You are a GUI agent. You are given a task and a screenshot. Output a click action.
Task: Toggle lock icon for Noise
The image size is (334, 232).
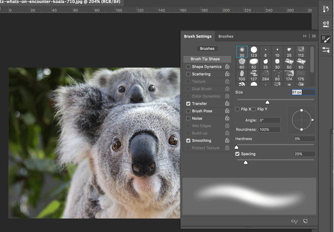(227, 118)
